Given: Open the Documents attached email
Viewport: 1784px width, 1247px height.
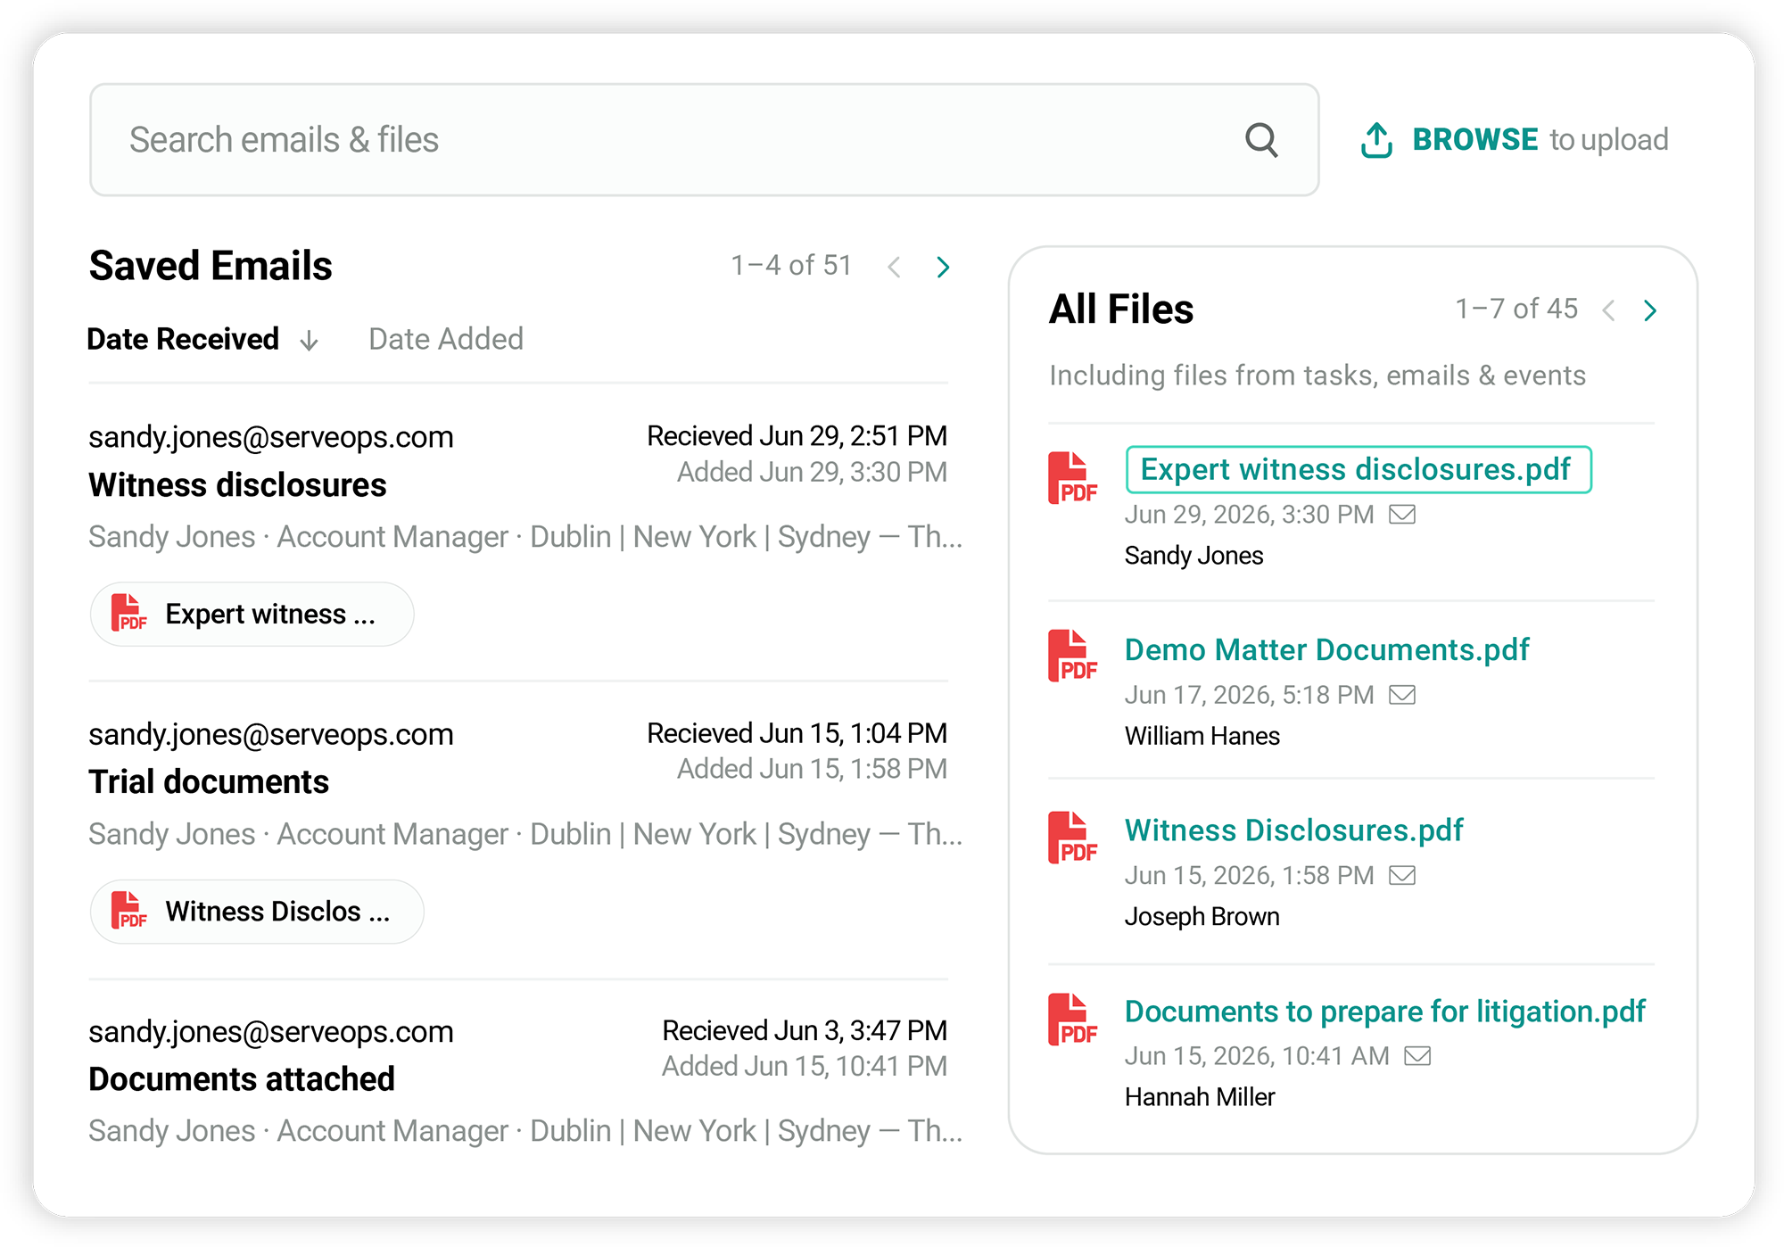Looking at the screenshot, I should point(242,1079).
